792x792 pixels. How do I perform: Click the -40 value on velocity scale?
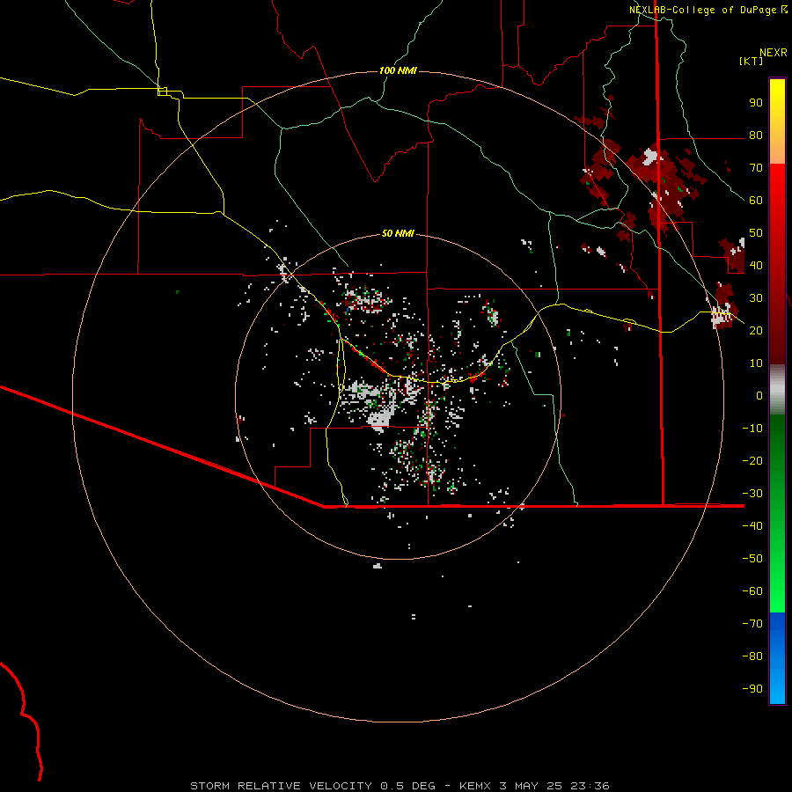752,526
